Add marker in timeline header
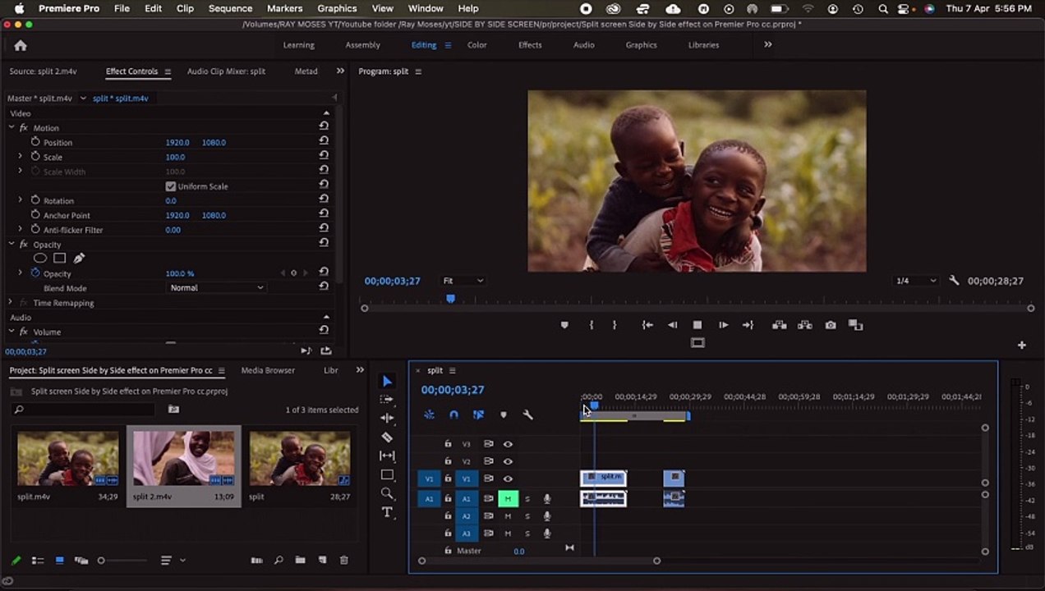The image size is (1045, 591). 504,415
